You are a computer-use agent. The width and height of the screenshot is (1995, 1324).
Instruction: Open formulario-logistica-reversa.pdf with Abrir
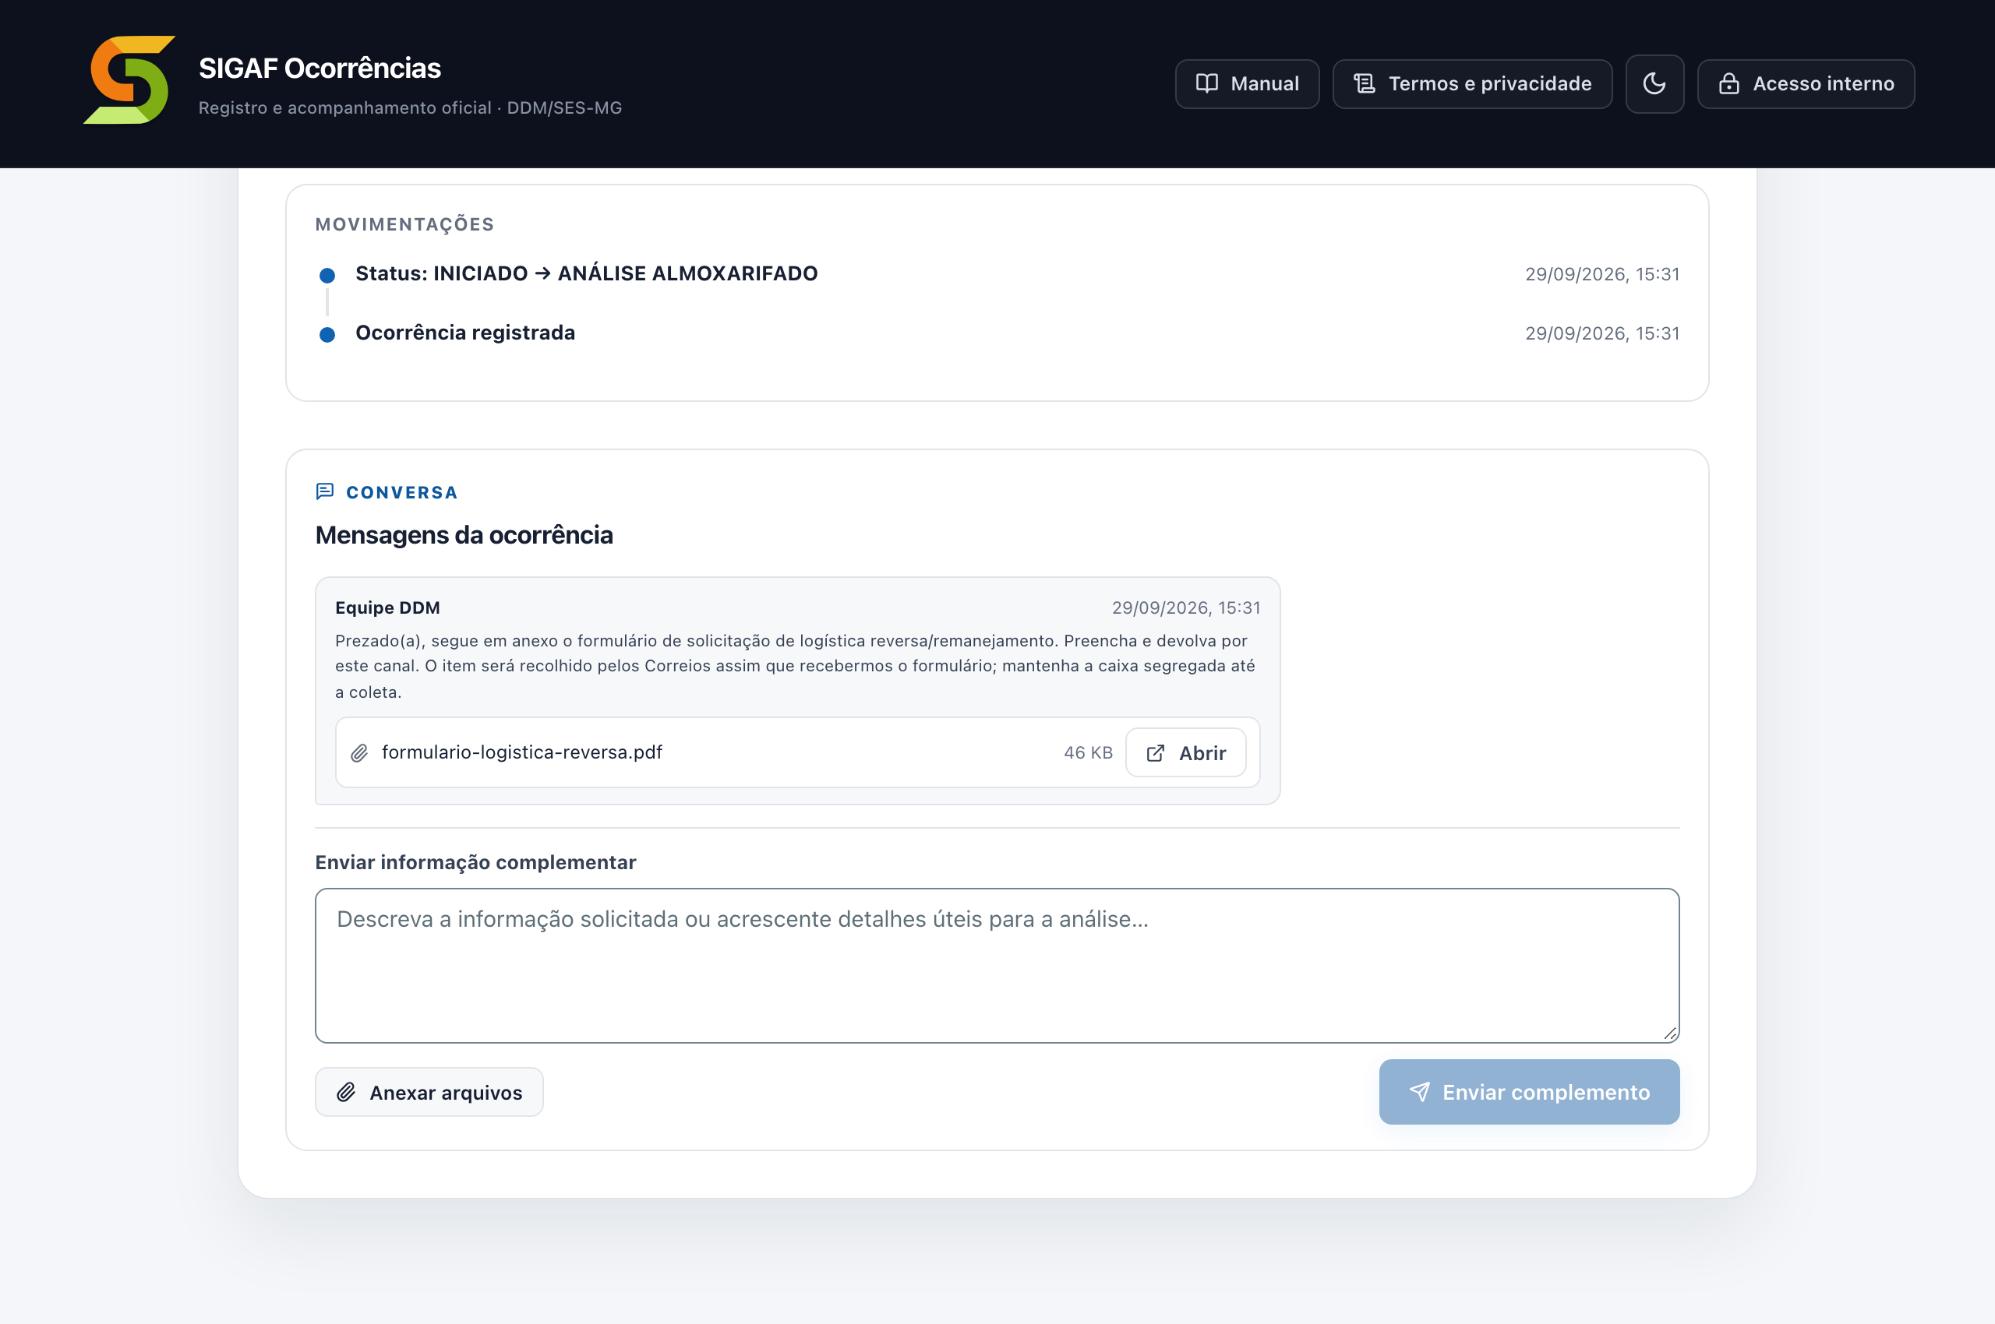tap(1185, 752)
